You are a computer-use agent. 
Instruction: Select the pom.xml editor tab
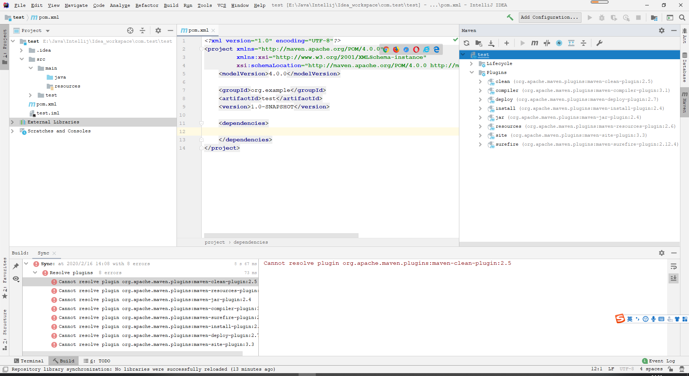click(x=198, y=30)
